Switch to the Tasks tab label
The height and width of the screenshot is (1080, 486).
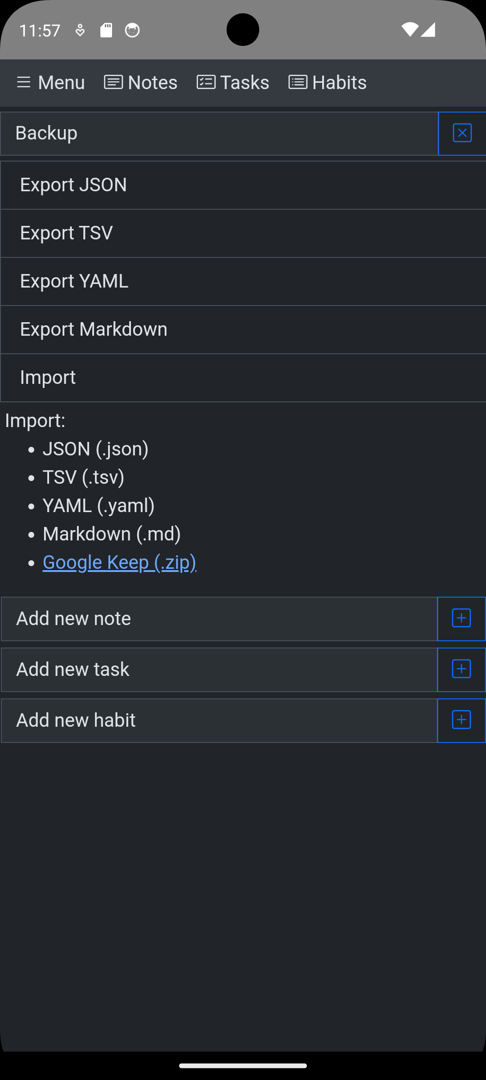pyautogui.click(x=245, y=82)
